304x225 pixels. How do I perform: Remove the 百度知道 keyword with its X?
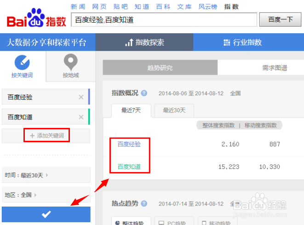point(81,117)
